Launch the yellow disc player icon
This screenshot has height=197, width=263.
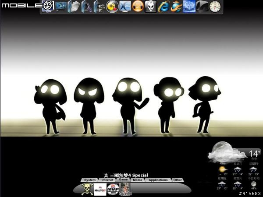point(112,7)
